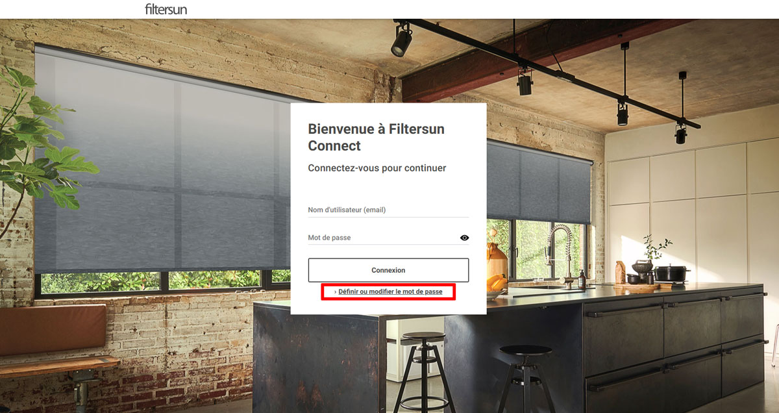Click the filtersun logo in the header
779x413 pixels.
click(x=166, y=9)
